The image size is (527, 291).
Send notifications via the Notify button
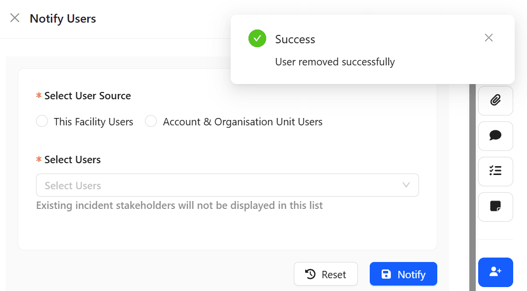(403, 274)
